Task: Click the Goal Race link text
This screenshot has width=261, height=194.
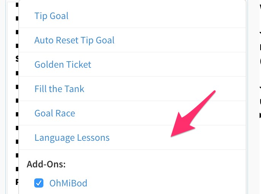Action: [x=55, y=113]
